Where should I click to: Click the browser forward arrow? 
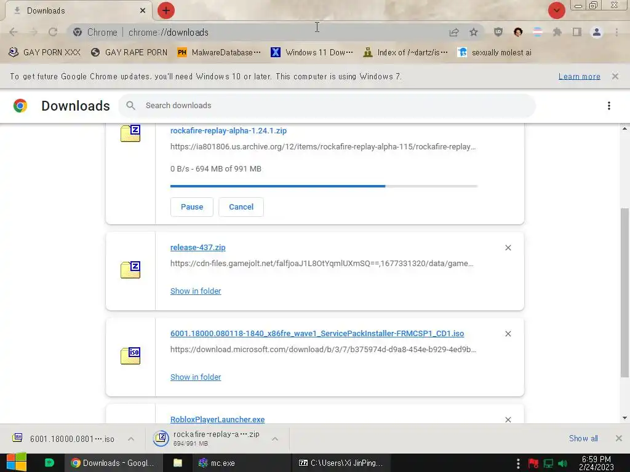click(33, 32)
